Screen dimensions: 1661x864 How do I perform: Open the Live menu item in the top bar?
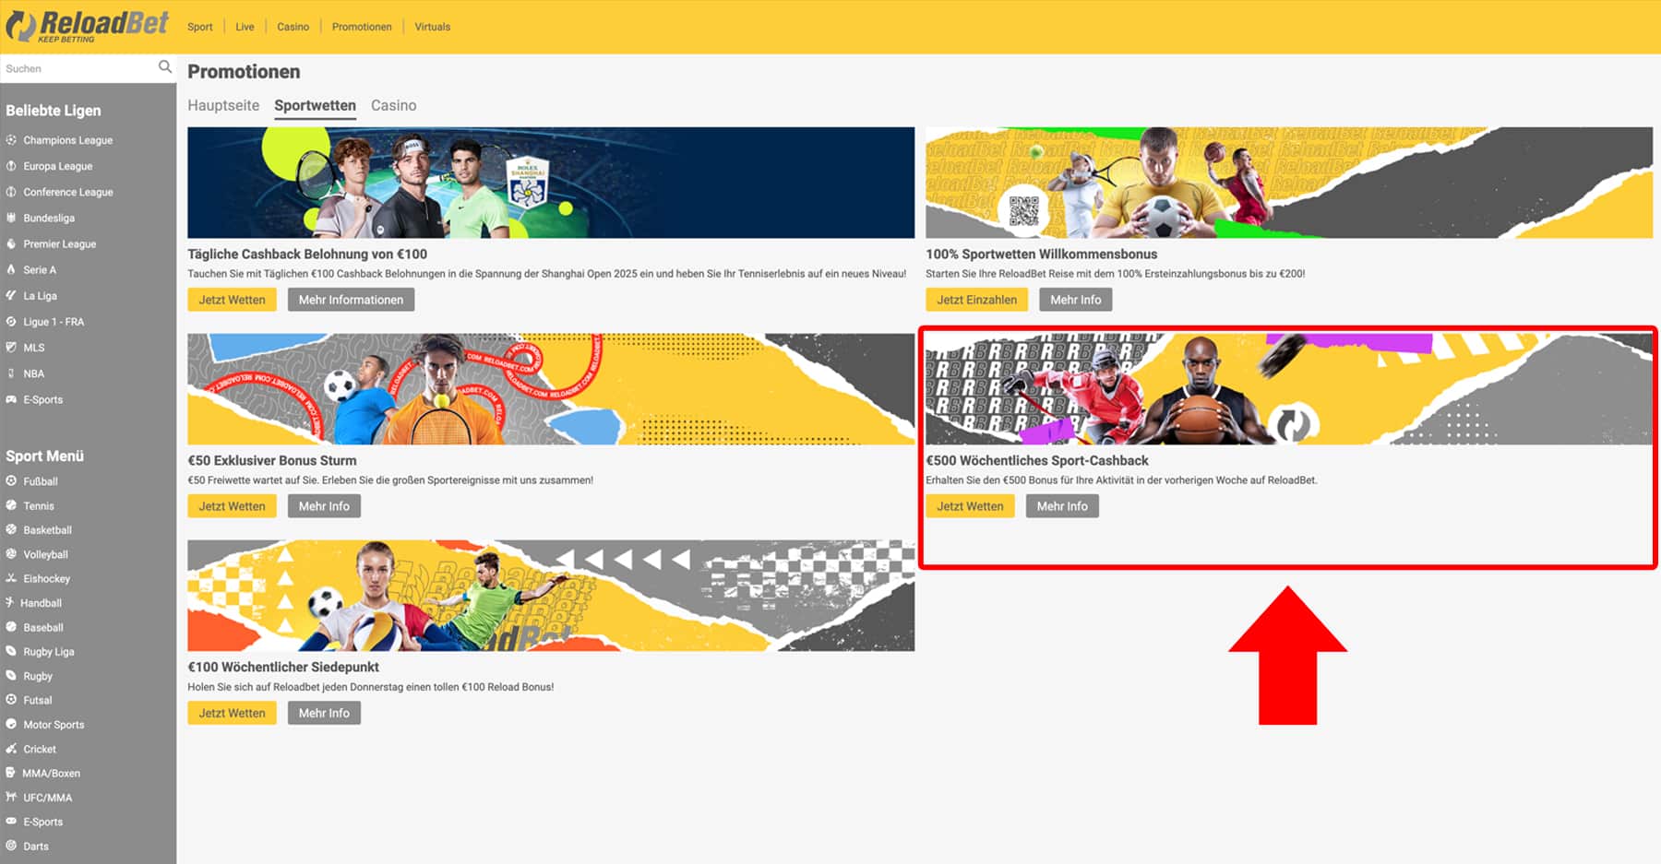pos(244,27)
